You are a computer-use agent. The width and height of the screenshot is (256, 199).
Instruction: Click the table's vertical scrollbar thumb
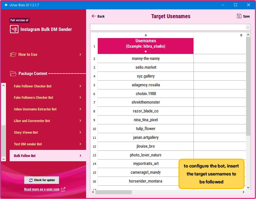(248, 86)
